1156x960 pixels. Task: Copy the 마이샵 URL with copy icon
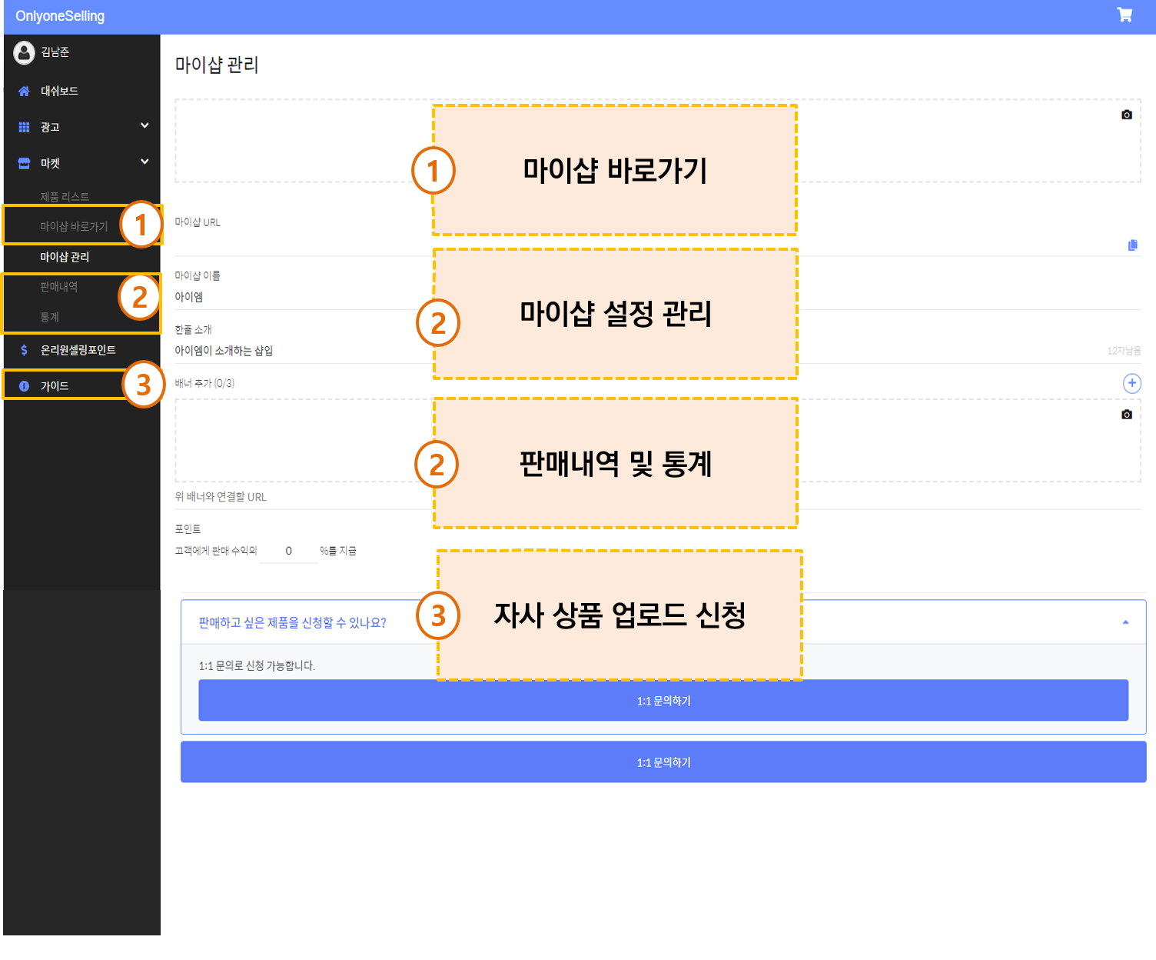click(1132, 245)
